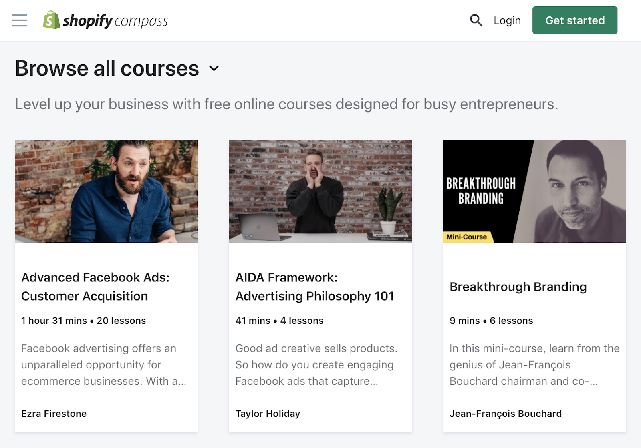Click instructor name Jean-François Bouchard
641x448 pixels.
(506, 414)
